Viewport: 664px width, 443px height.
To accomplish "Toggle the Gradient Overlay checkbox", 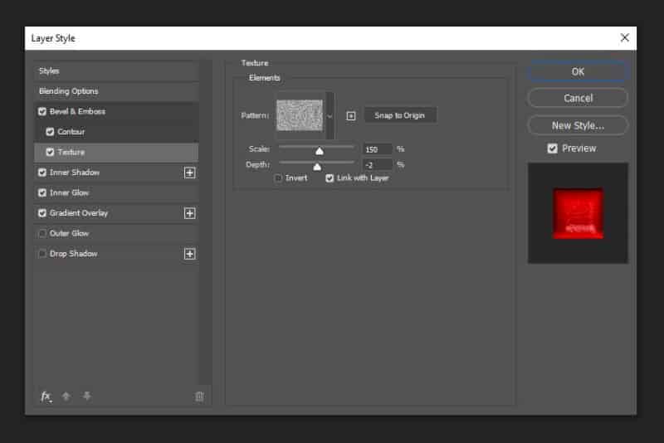I will (x=42, y=213).
